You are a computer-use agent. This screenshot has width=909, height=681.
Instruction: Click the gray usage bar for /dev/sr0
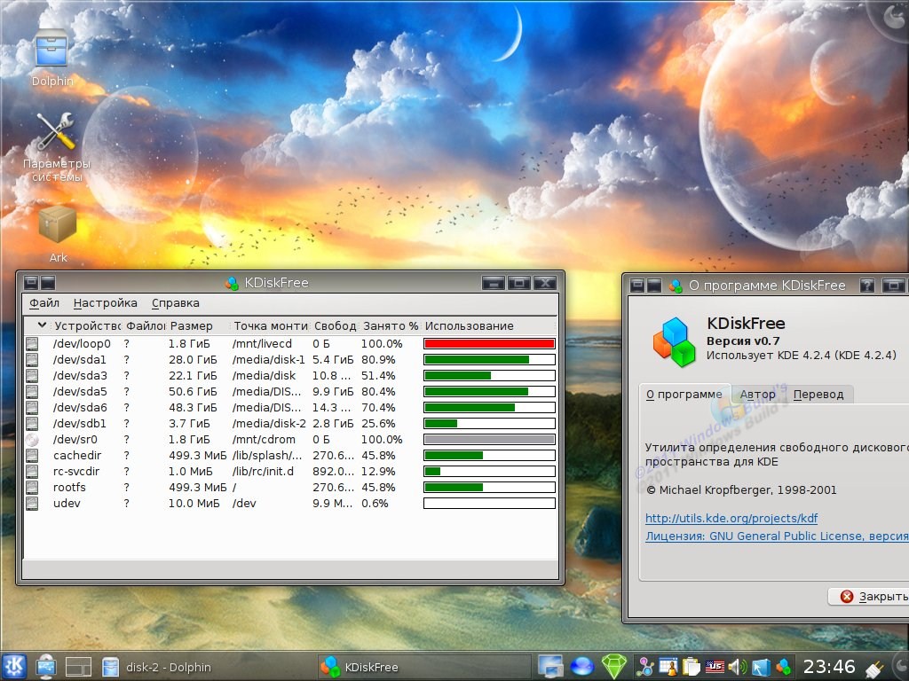[x=489, y=440]
